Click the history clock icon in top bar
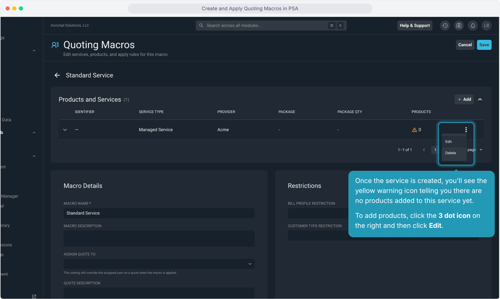This screenshot has height=299, width=500. pyautogui.click(x=445, y=25)
